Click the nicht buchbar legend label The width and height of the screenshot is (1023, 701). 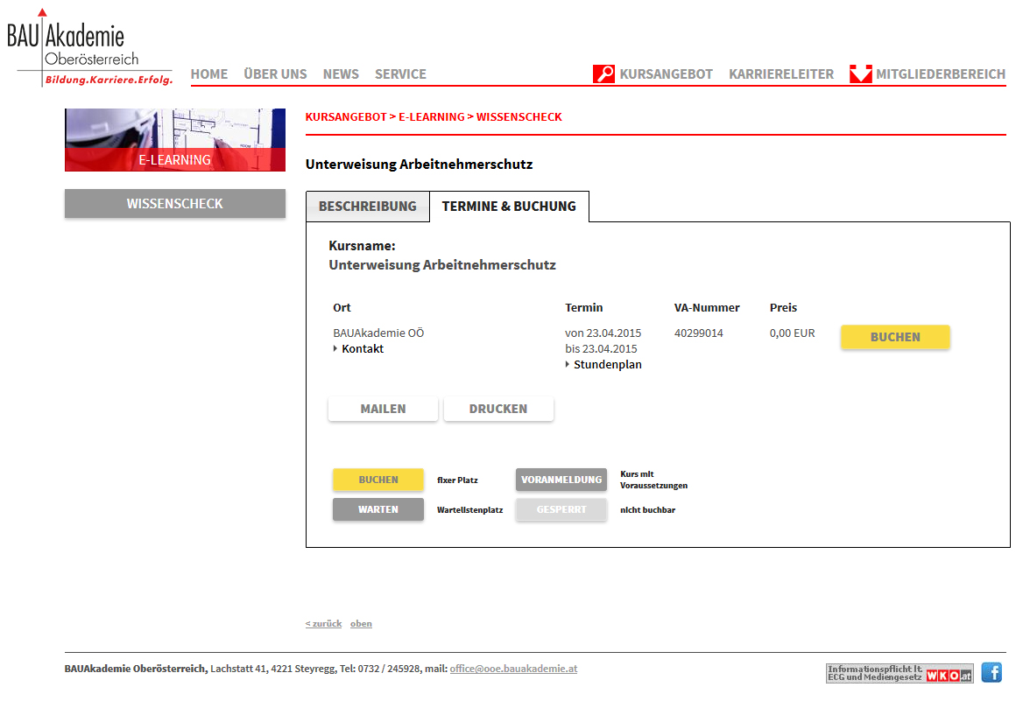pos(647,510)
